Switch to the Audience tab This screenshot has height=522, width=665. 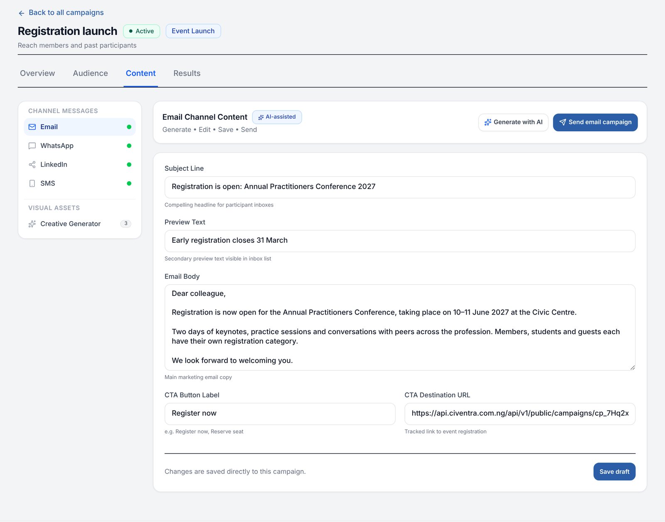tap(91, 74)
